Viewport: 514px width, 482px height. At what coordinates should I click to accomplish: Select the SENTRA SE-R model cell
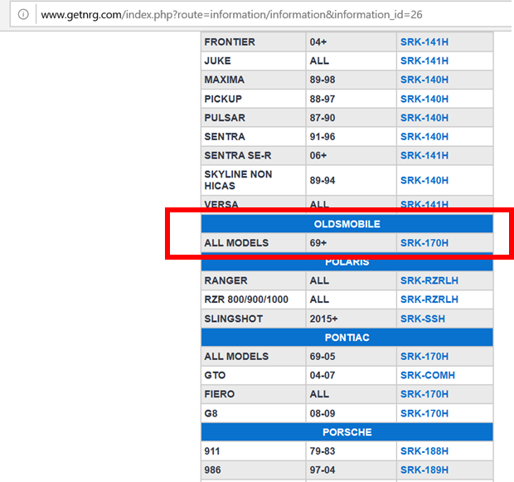coord(254,155)
